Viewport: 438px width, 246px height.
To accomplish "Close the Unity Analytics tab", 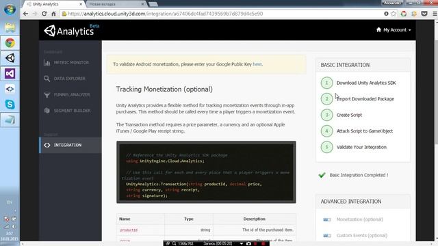I will click(x=81, y=4).
